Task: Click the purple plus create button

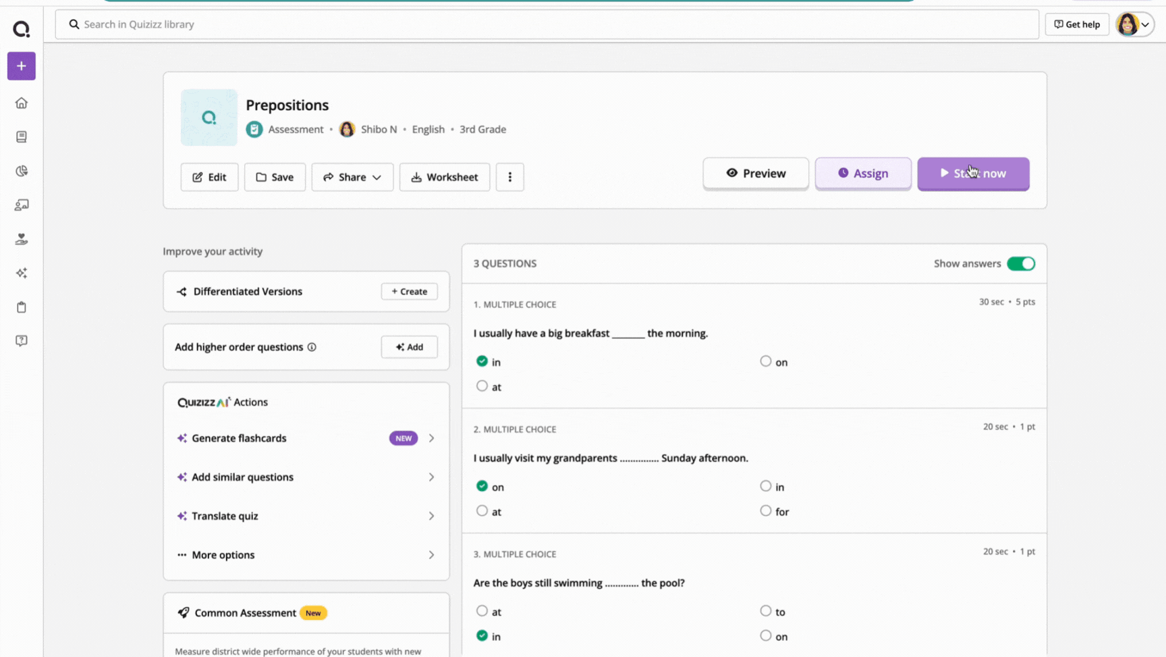Action: (x=22, y=66)
